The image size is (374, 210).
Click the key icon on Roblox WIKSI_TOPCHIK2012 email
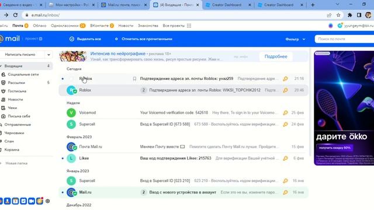(285, 90)
